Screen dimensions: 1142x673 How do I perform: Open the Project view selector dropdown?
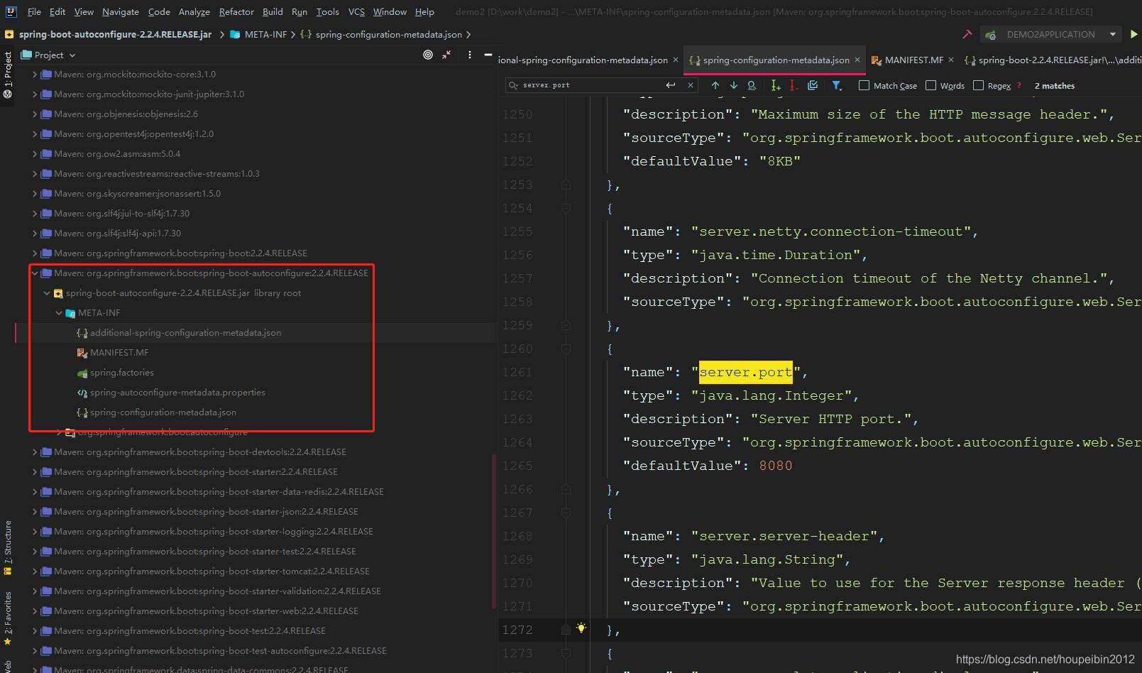(48, 55)
